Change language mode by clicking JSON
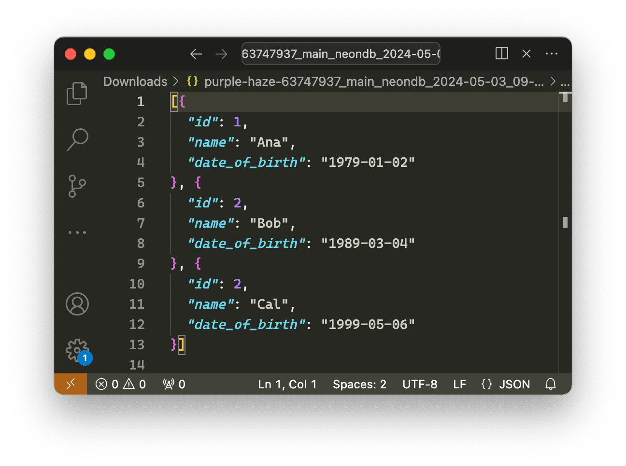Image resolution: width=626 pixels, height=466 pixels. coord(505,384)
